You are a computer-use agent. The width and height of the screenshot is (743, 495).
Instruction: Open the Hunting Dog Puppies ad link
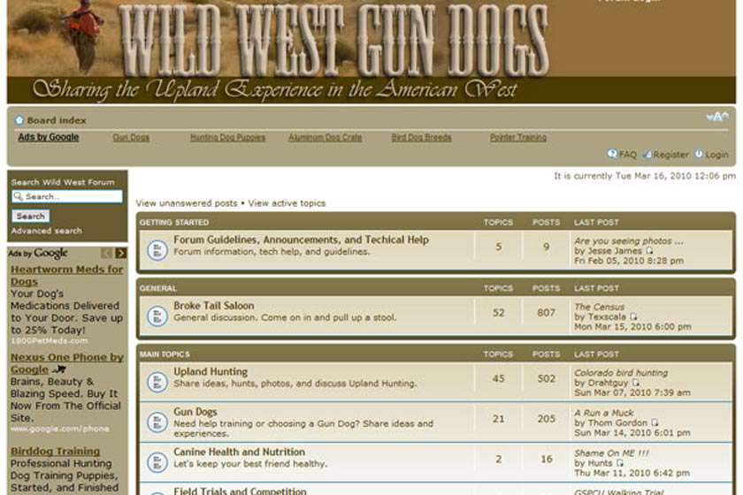(227, 138)
